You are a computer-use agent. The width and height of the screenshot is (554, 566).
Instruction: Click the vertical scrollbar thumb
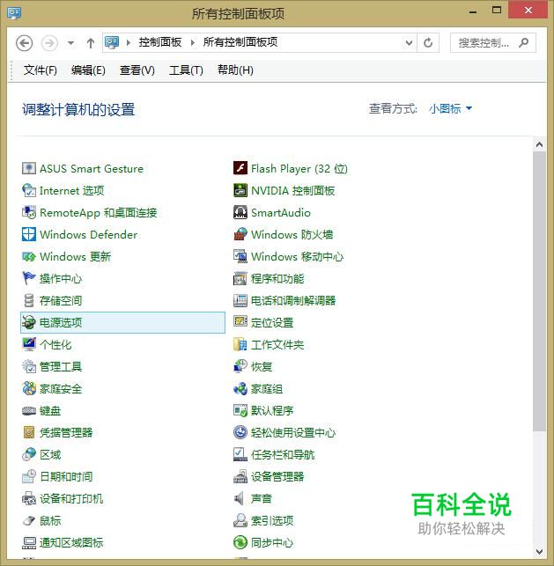coord(539,291)
